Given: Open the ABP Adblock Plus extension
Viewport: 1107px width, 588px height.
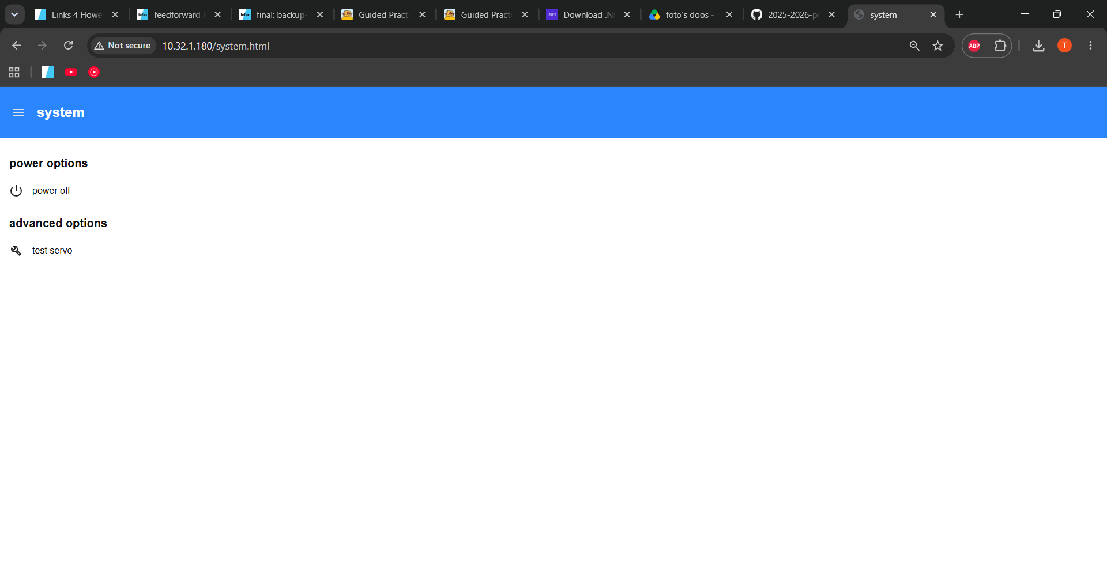Looking at the screenshot, I should click(974, 46).
